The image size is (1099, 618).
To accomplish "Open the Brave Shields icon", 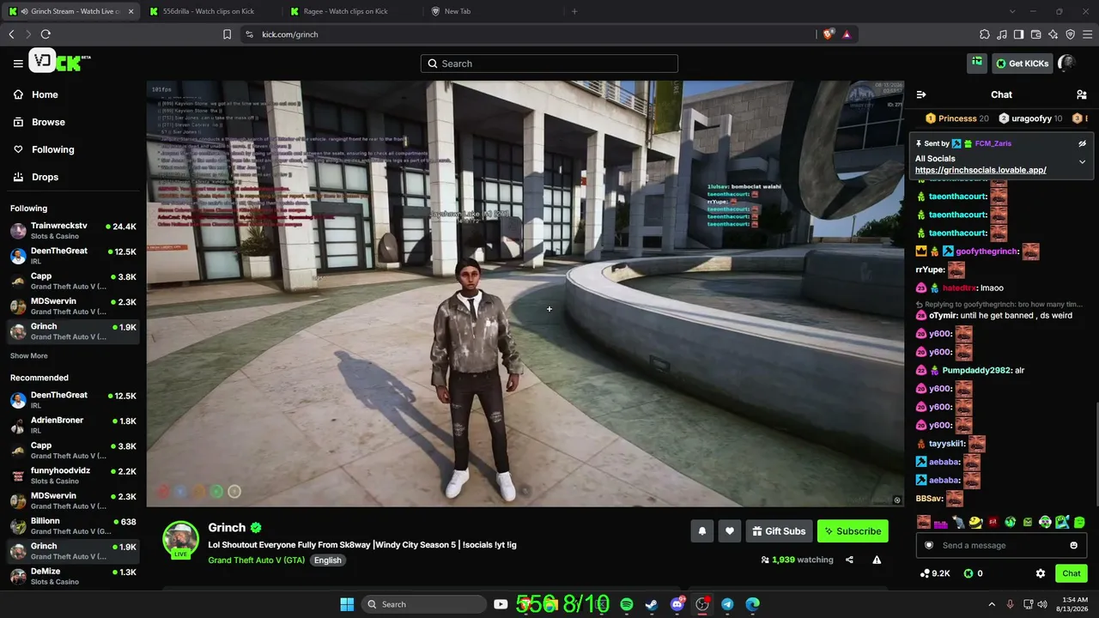I will 828,34.
